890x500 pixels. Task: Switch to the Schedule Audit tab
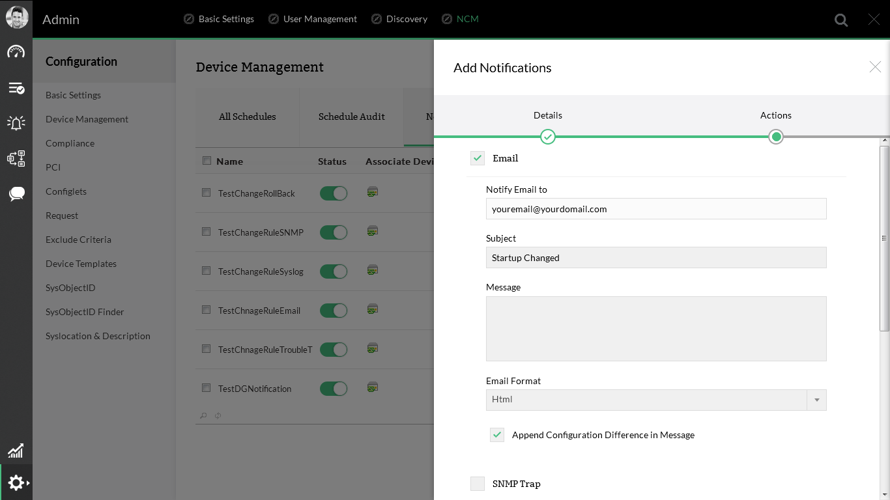pyautogui.click(x=351, y=117)
